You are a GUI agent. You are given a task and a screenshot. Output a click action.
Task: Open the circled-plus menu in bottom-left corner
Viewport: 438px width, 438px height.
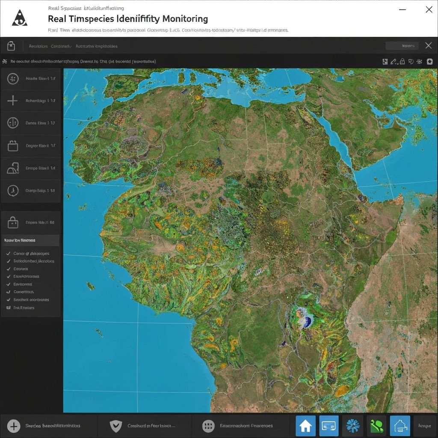(x=14, y=426)
